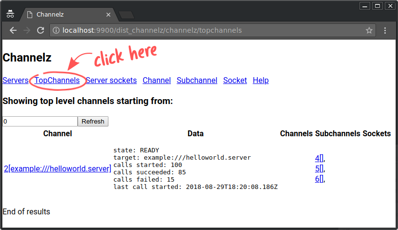Open the Subchannel page link

197,80
